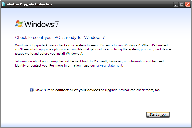This screenshot has width=192, height=128.
Task: Click the sentence starting Information about your computer
Action: pyautogui.click(x=91, y=63)
